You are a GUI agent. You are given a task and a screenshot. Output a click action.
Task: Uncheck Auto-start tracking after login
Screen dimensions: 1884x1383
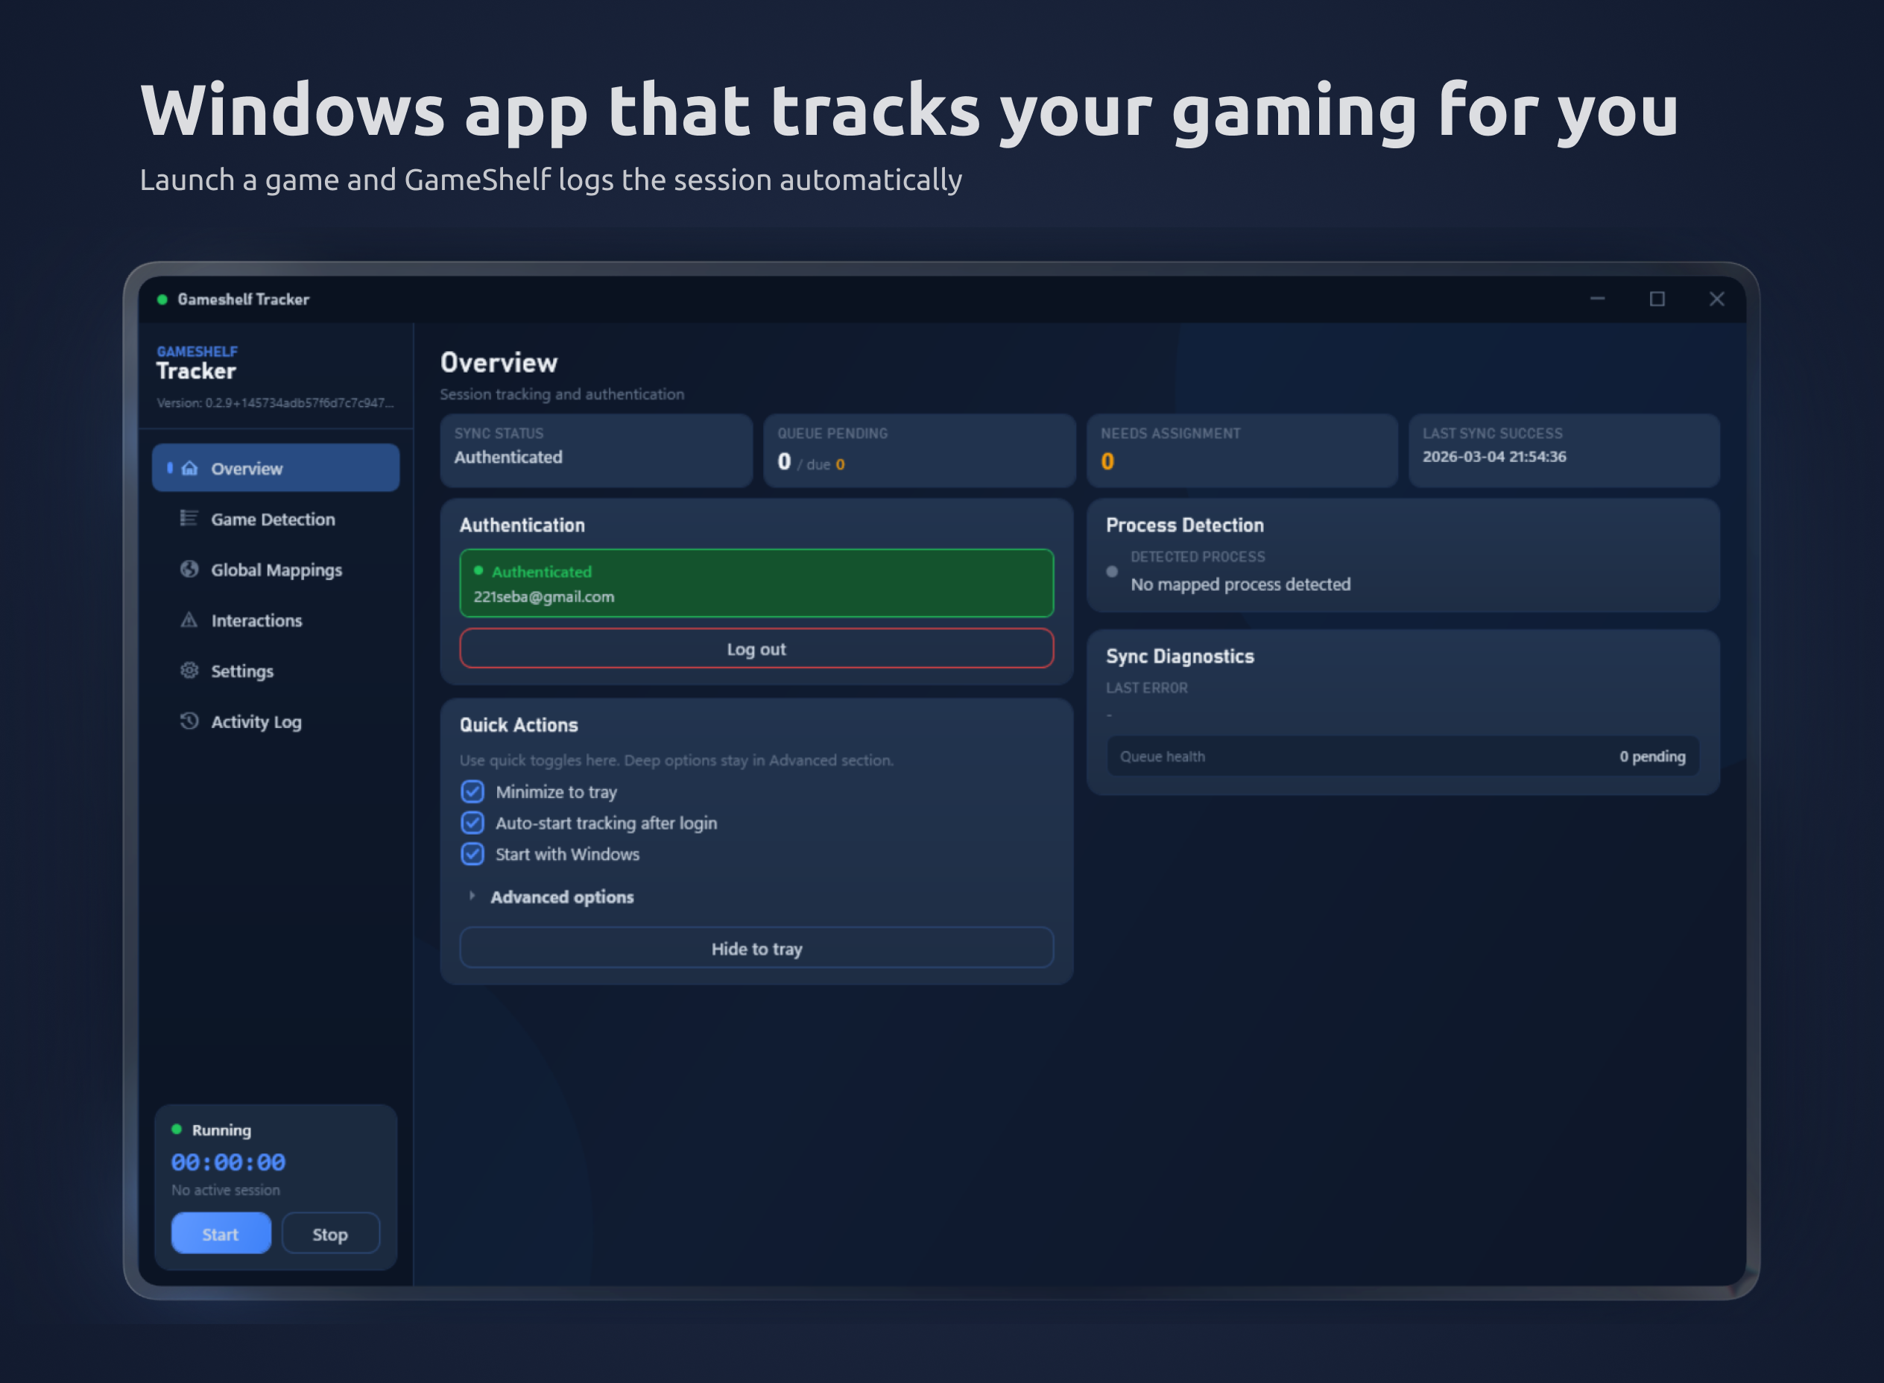[x=472, y=823]
